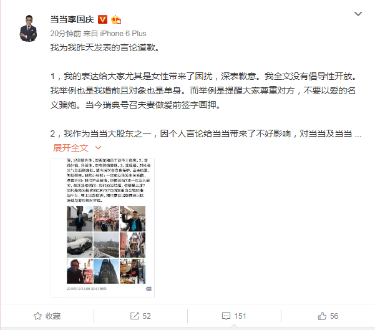This screenshot has width=375, height=330.
Task: Click the star favorite icon
Action: click(37, 316)
